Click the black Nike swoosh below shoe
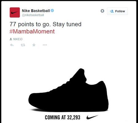This screenshot has width=138, height=123. coord(92,117)
